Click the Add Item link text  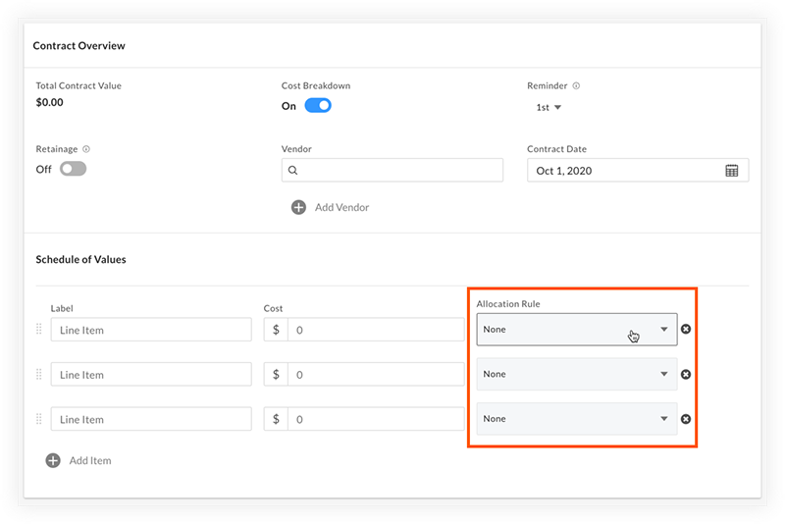coord(90,460)
